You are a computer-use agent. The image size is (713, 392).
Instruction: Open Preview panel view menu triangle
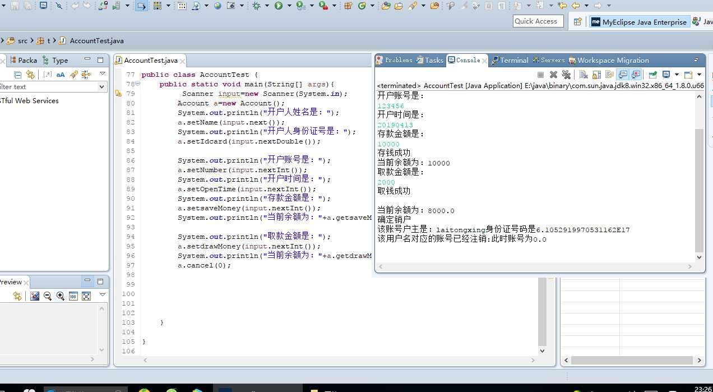click(x=102, y=295)
